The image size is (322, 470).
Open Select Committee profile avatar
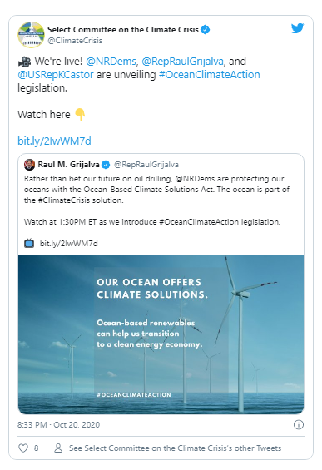click(31, 34)
